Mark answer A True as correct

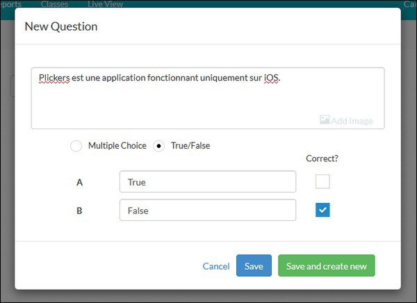pyautogui.click(x=322, y=182)
